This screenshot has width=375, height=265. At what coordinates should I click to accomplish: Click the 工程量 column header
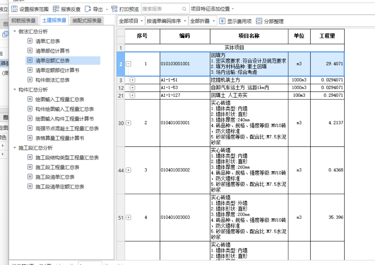coord(327,36)
